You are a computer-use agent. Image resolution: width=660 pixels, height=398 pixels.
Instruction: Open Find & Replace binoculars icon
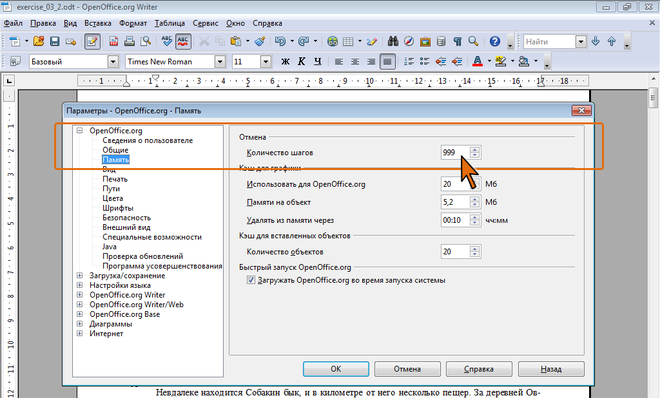click(393, 41)
